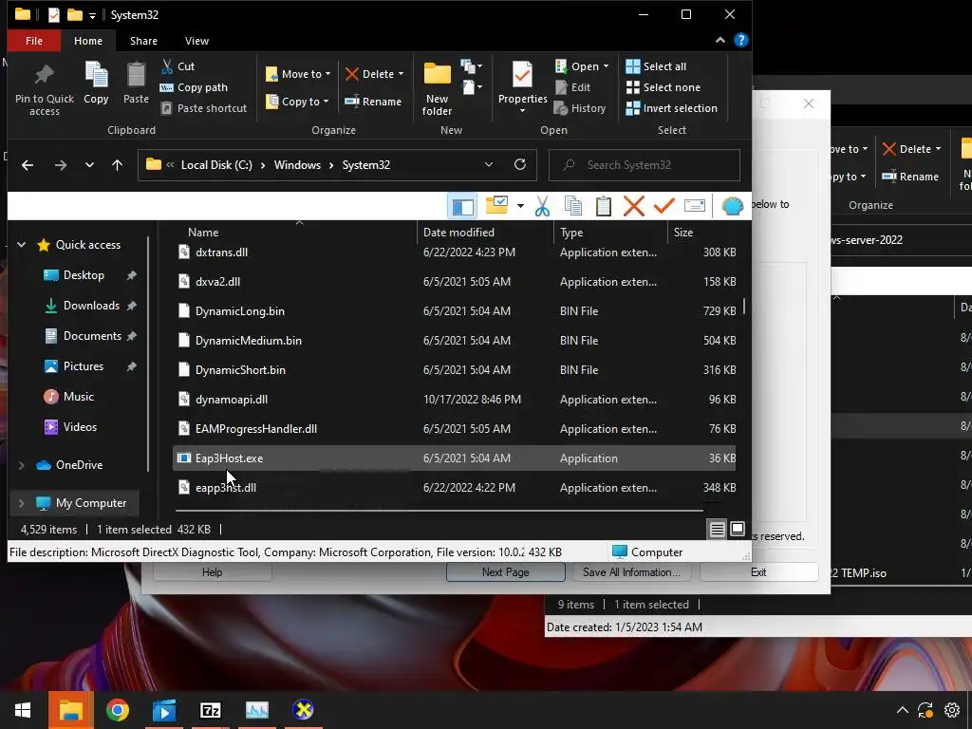Click Edit in the ribbon
This screenshot has width=972, height=729.
(x=572, y=87)
